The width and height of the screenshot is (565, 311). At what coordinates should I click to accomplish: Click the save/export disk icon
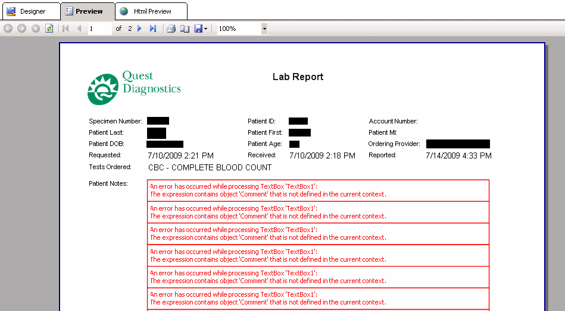[198, 28]
